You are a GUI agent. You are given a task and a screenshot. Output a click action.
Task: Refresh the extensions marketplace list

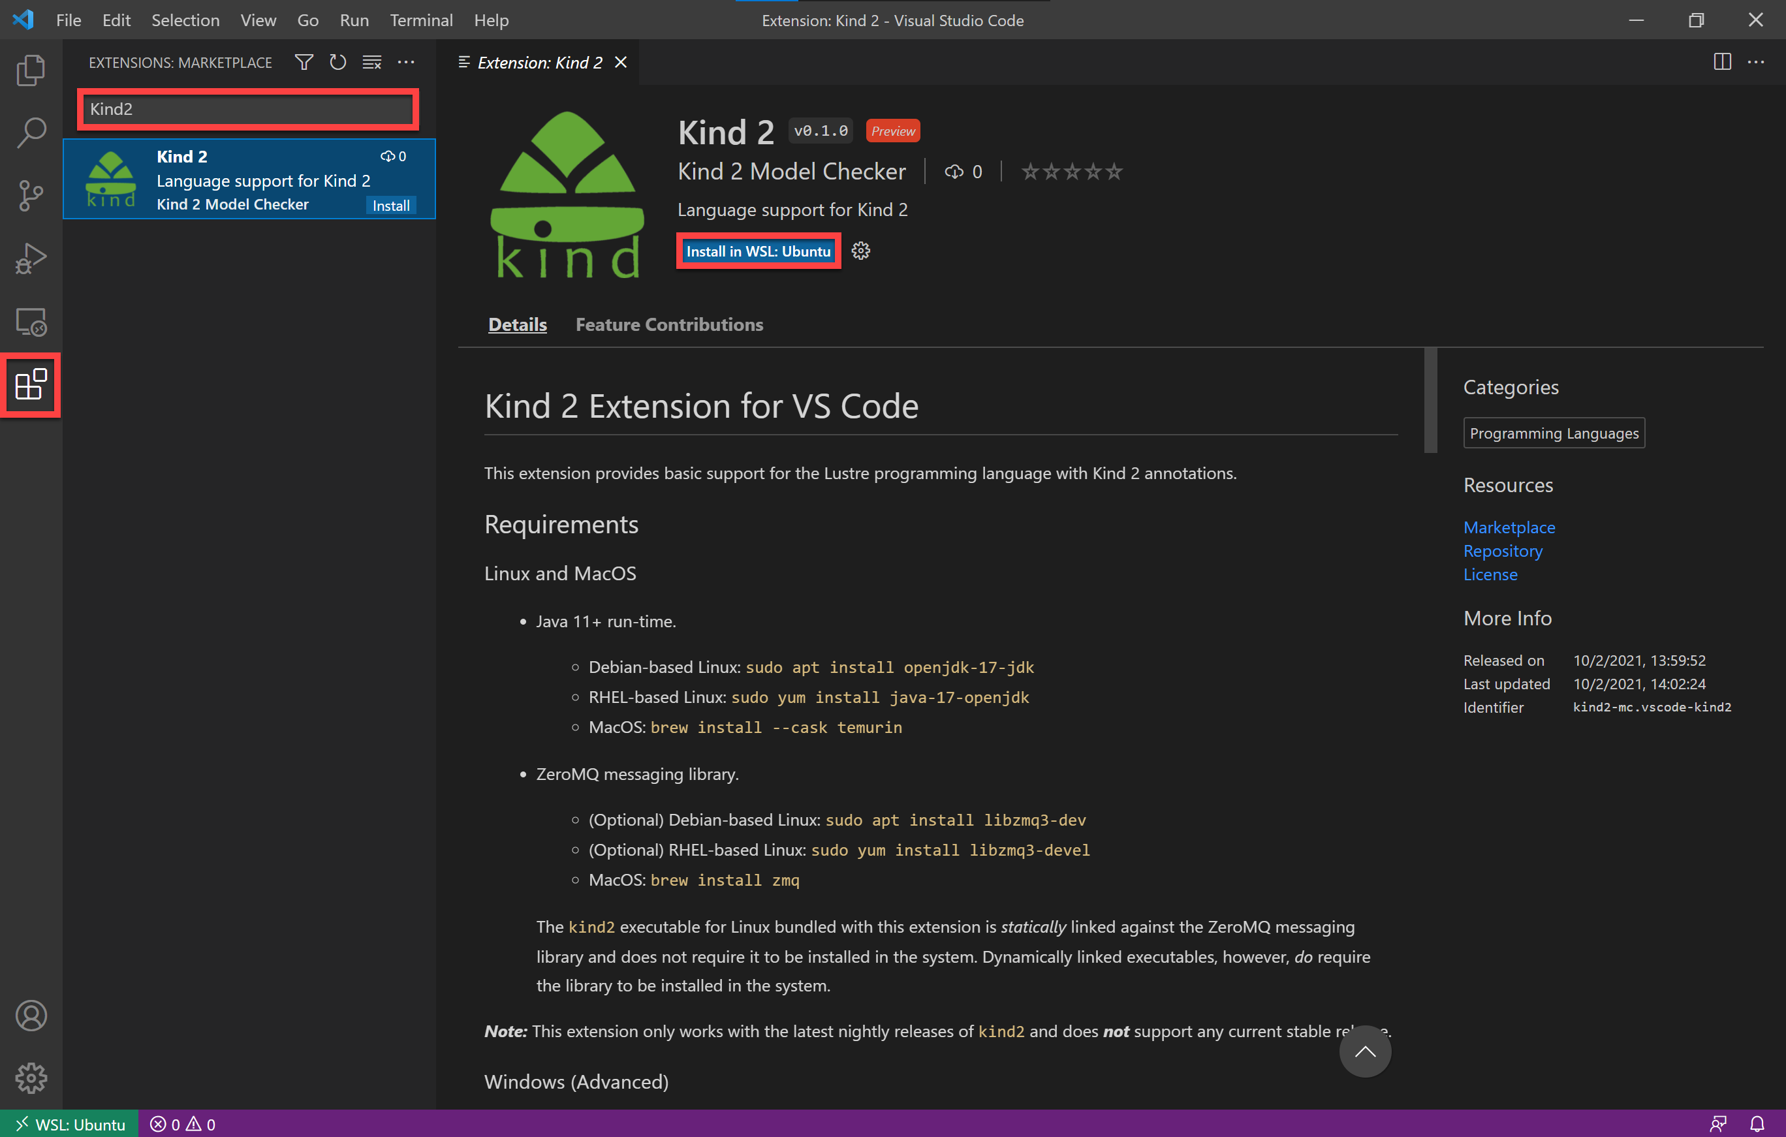[337, 62]
